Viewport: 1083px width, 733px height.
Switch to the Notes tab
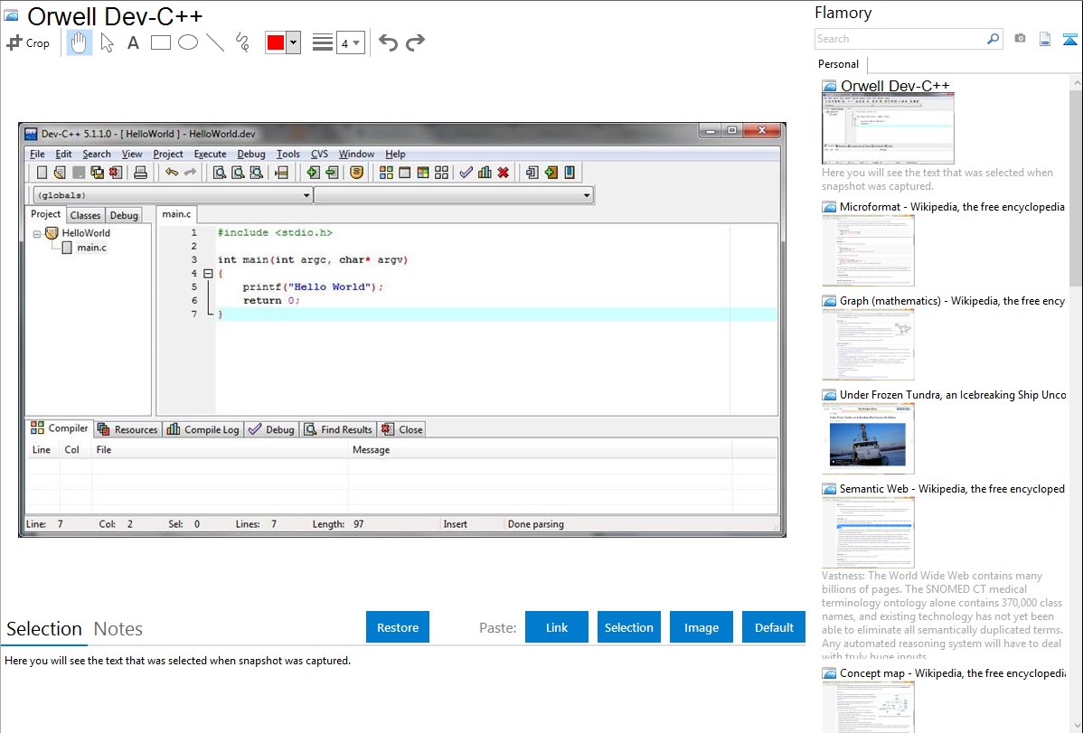coord(118,629)
